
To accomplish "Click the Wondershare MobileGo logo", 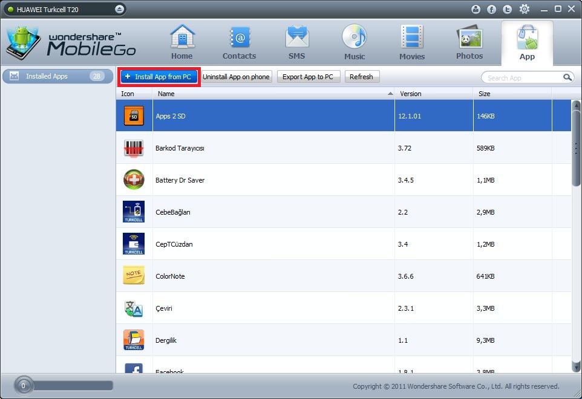I will click(71, 42).
